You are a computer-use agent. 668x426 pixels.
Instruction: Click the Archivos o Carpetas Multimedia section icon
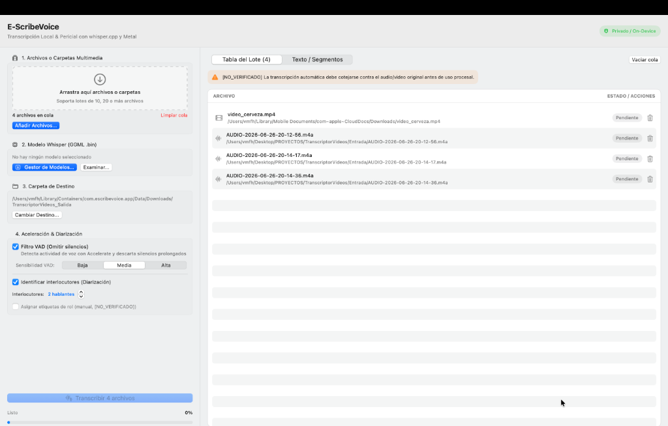pyautogui.click(x=15, y=58)
